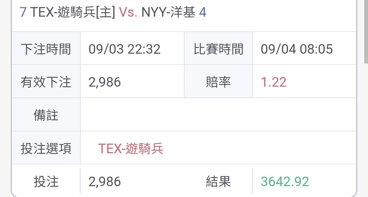Click the match title TEX-遊騎兵 Vs. NYY-洋基
This screenshot has height=197, width=368.
[x=113, y=12]
